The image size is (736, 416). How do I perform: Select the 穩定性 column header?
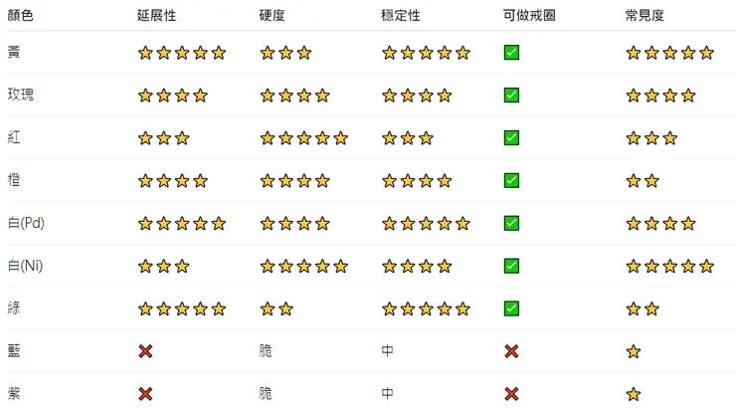[x=400, y=15]
